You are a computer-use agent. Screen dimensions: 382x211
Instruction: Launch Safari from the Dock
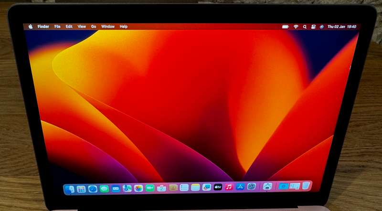point(93,189)
